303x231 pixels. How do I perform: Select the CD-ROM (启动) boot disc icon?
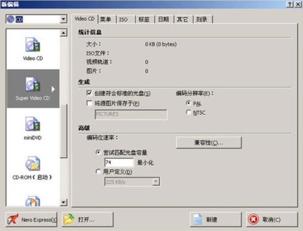point(32,163)
